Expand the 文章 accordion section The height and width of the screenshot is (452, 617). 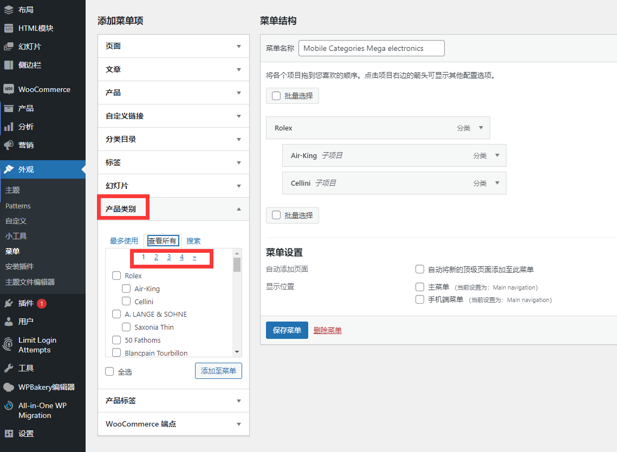tap(173, 69)
